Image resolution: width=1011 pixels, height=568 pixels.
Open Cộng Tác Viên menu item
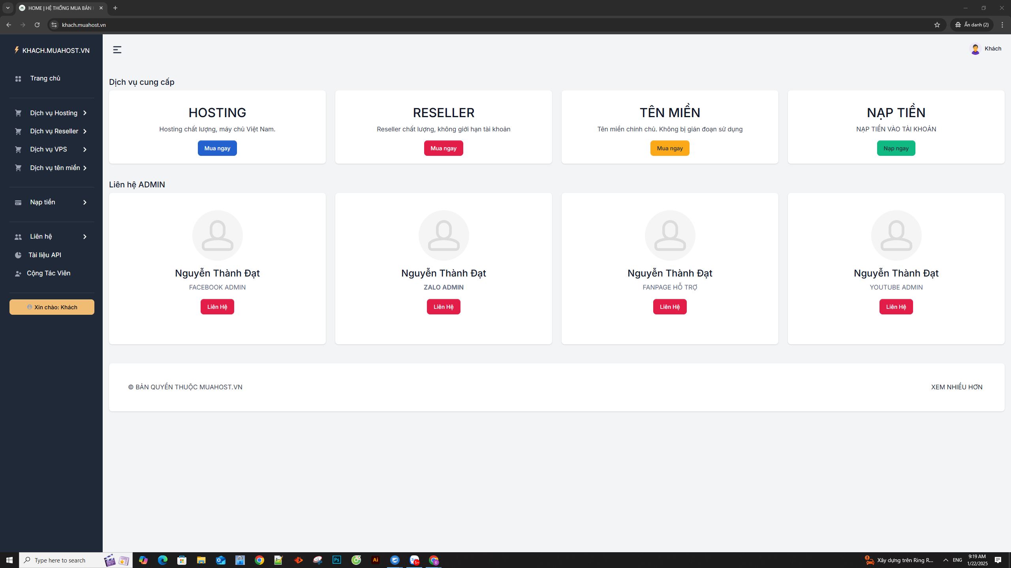[x=48, y=273]
